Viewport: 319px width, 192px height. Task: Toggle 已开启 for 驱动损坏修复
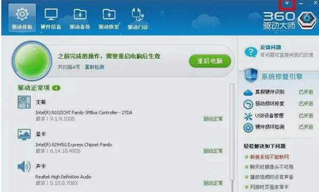[x=306, y=104]
